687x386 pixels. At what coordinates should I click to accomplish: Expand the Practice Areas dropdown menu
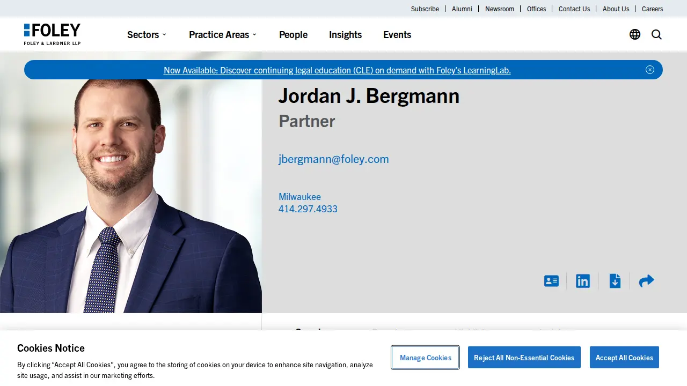223,34
